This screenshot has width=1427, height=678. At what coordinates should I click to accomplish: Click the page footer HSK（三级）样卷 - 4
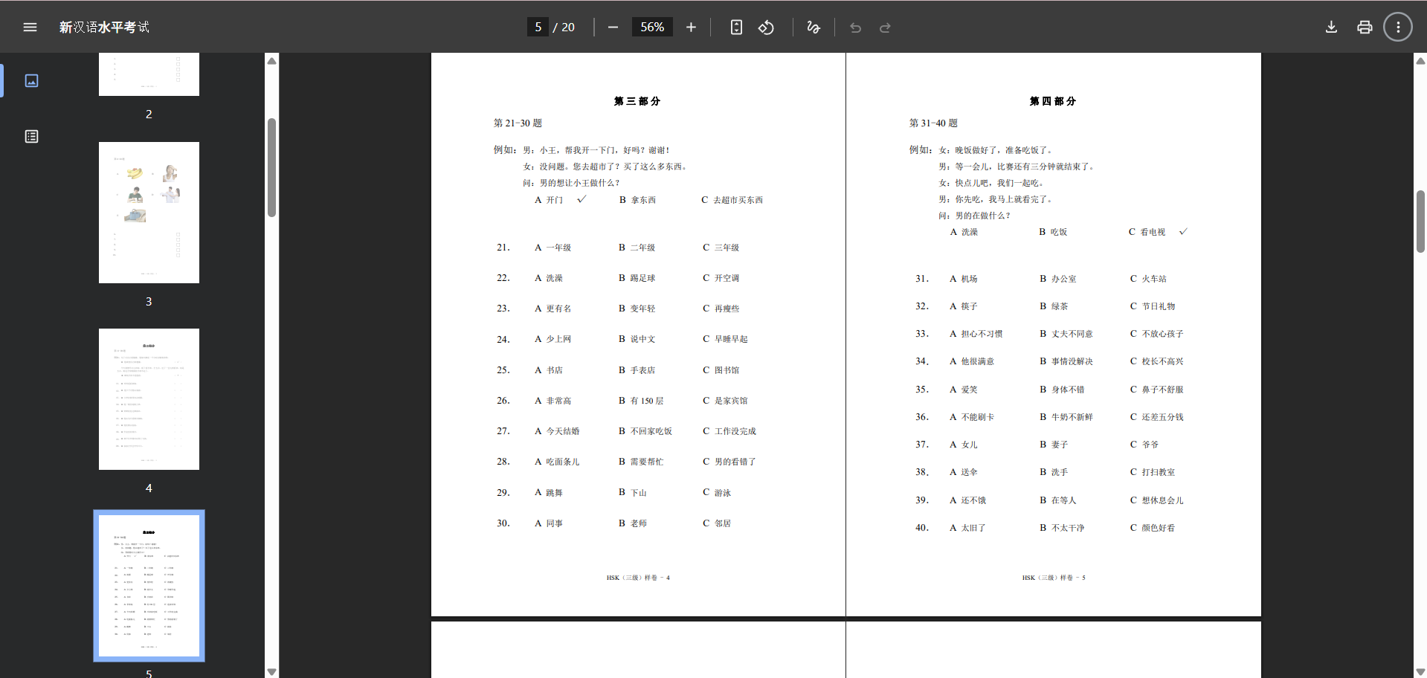[x=638, y=578]
